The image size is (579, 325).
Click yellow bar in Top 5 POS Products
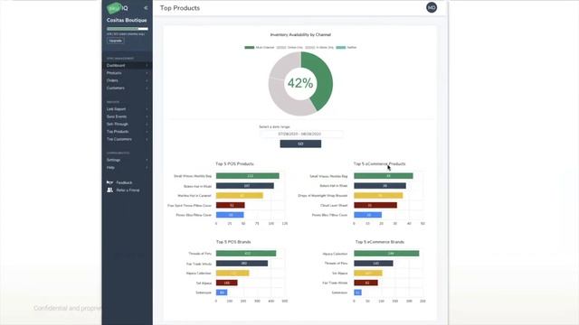click(x=239, y=196)
